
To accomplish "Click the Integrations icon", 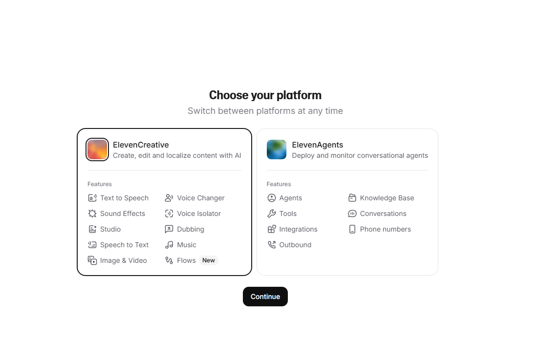I will [x=272, y=229].
